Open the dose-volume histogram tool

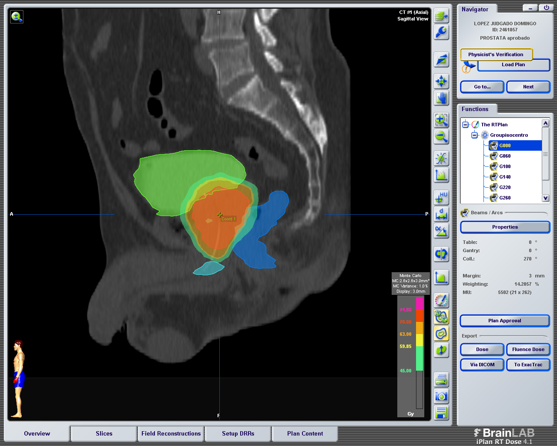click(x=441, y=175)
